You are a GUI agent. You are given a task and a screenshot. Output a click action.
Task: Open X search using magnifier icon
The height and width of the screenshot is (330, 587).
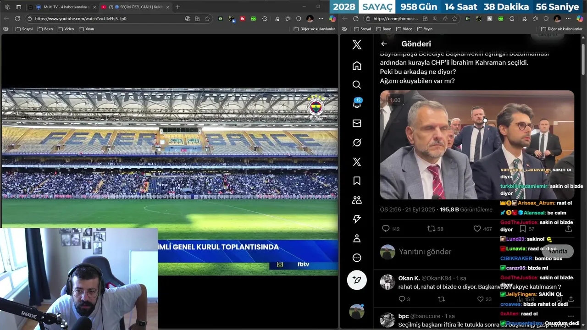pos(357,85)
